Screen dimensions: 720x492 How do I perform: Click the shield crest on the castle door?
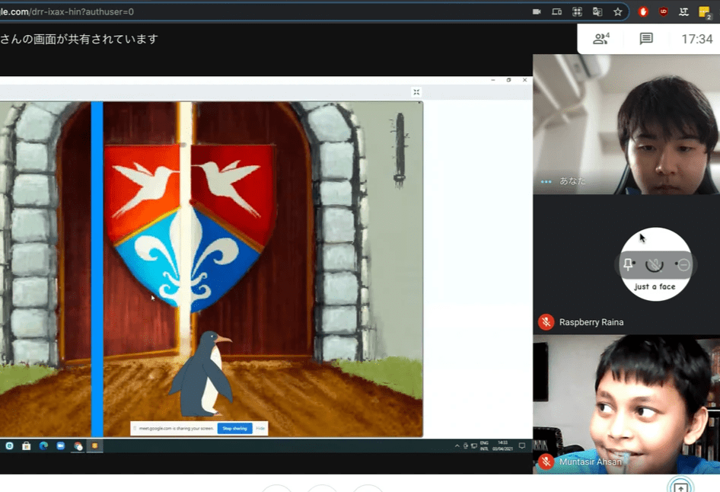[190, 228]
